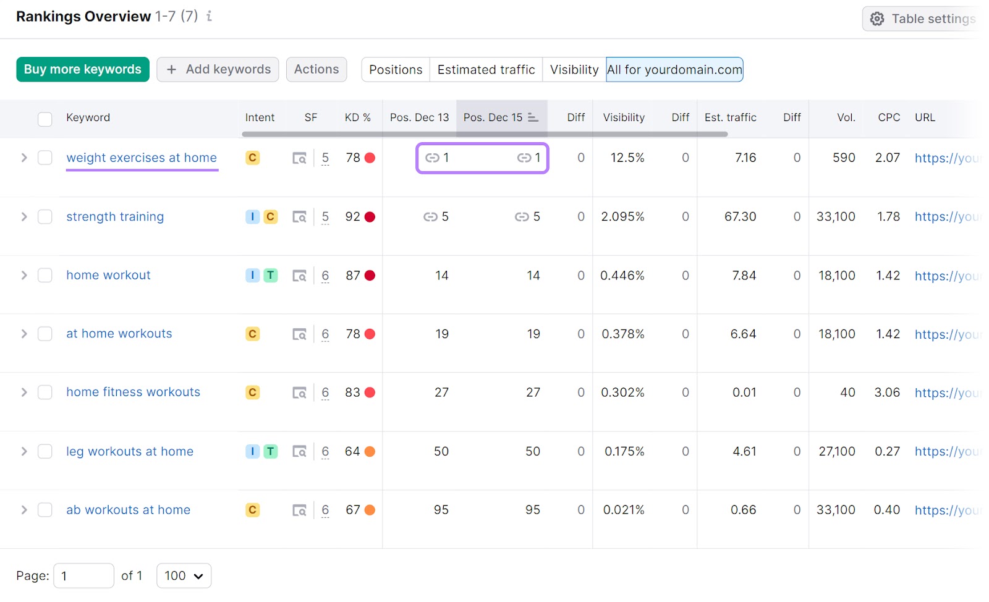
Task: Click Transactional intent badge for leg workouts at home
Action: click(270, 452)
